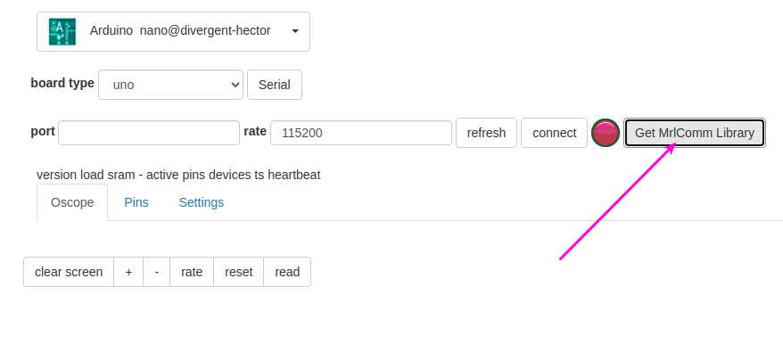
Task: Focus the port input field
Action: tap(149, 133)
